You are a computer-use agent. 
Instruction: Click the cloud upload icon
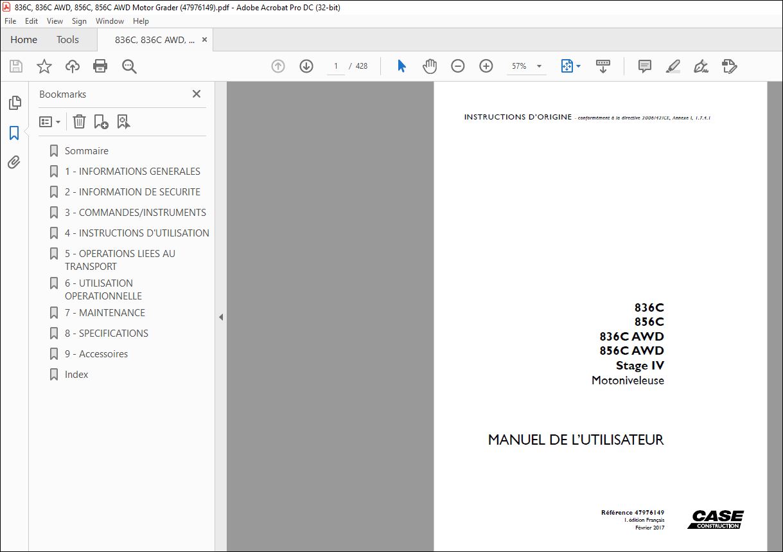[x=73, y=66]
